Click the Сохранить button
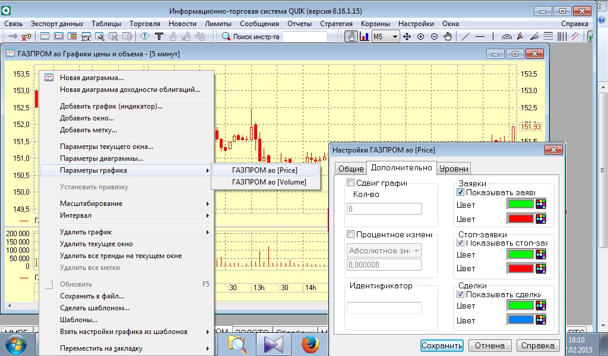Image resolution: width=608 pixels, height=356 pixels. 442,345
